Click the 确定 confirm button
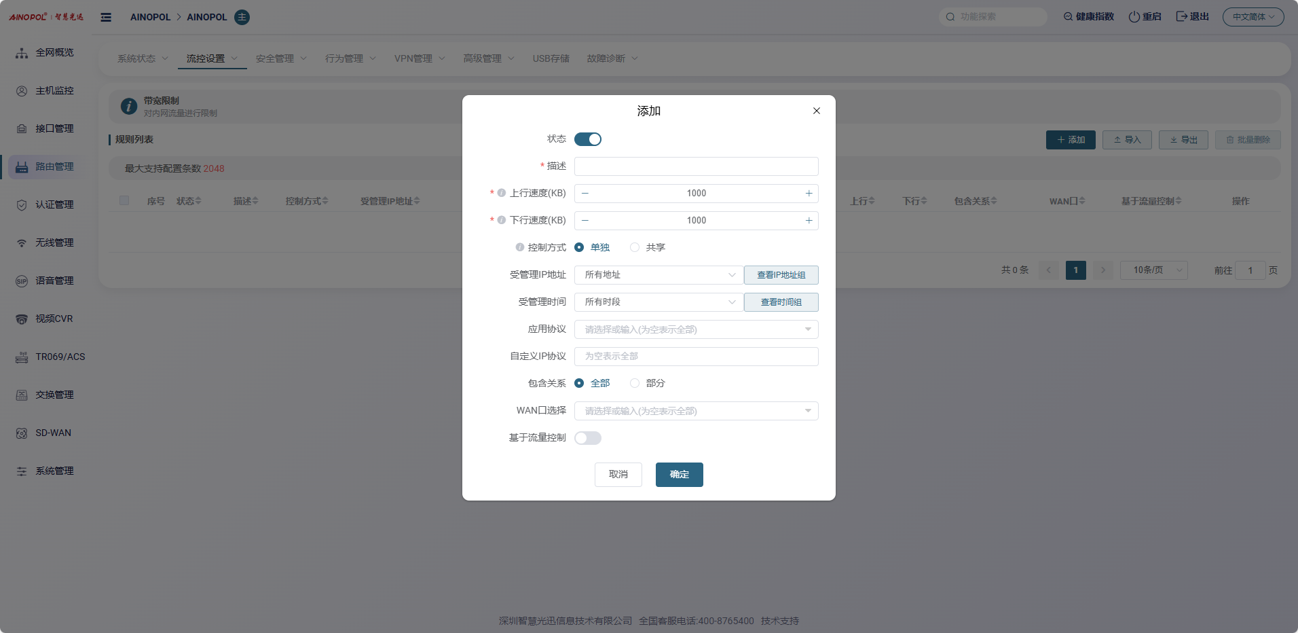 [679, 475]
